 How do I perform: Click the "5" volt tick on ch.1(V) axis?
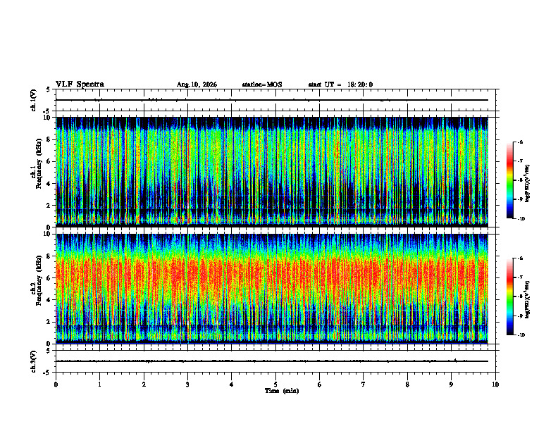pos(49,89)
